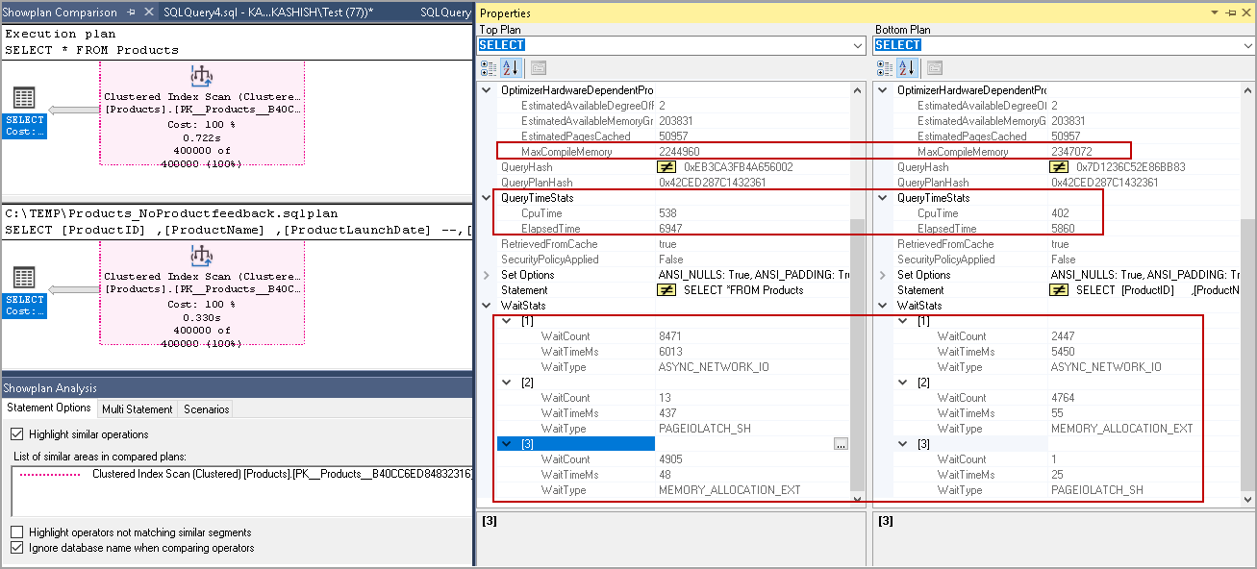Toggle Ignore database name when comparing operators
The width and height of the screenshot is (1257, 569).
[x=16, y=548]
